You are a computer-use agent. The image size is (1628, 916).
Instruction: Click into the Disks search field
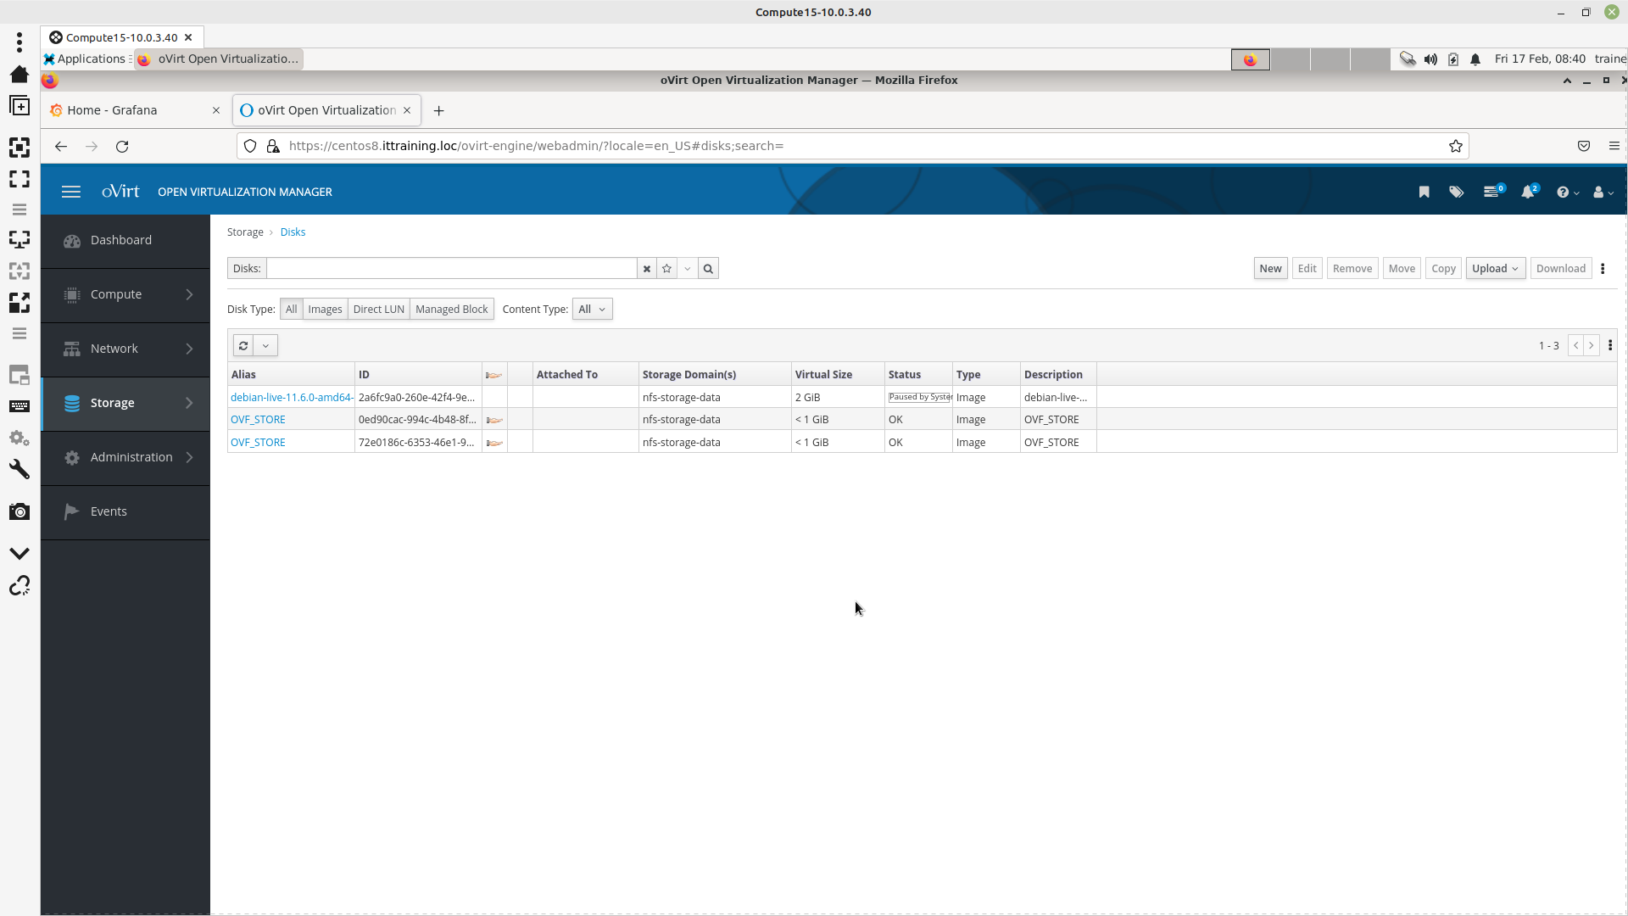click(x=451, y=269)
